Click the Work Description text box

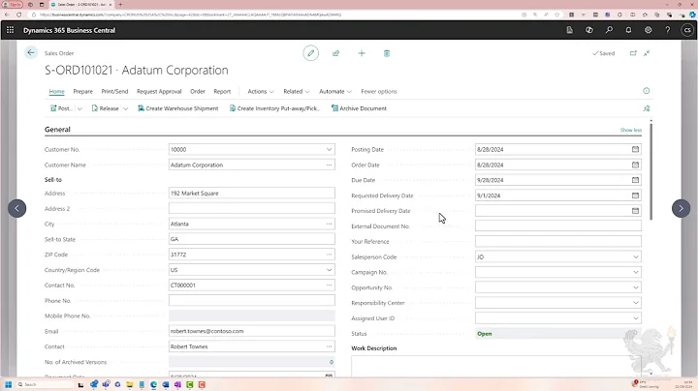click(496, 366)
